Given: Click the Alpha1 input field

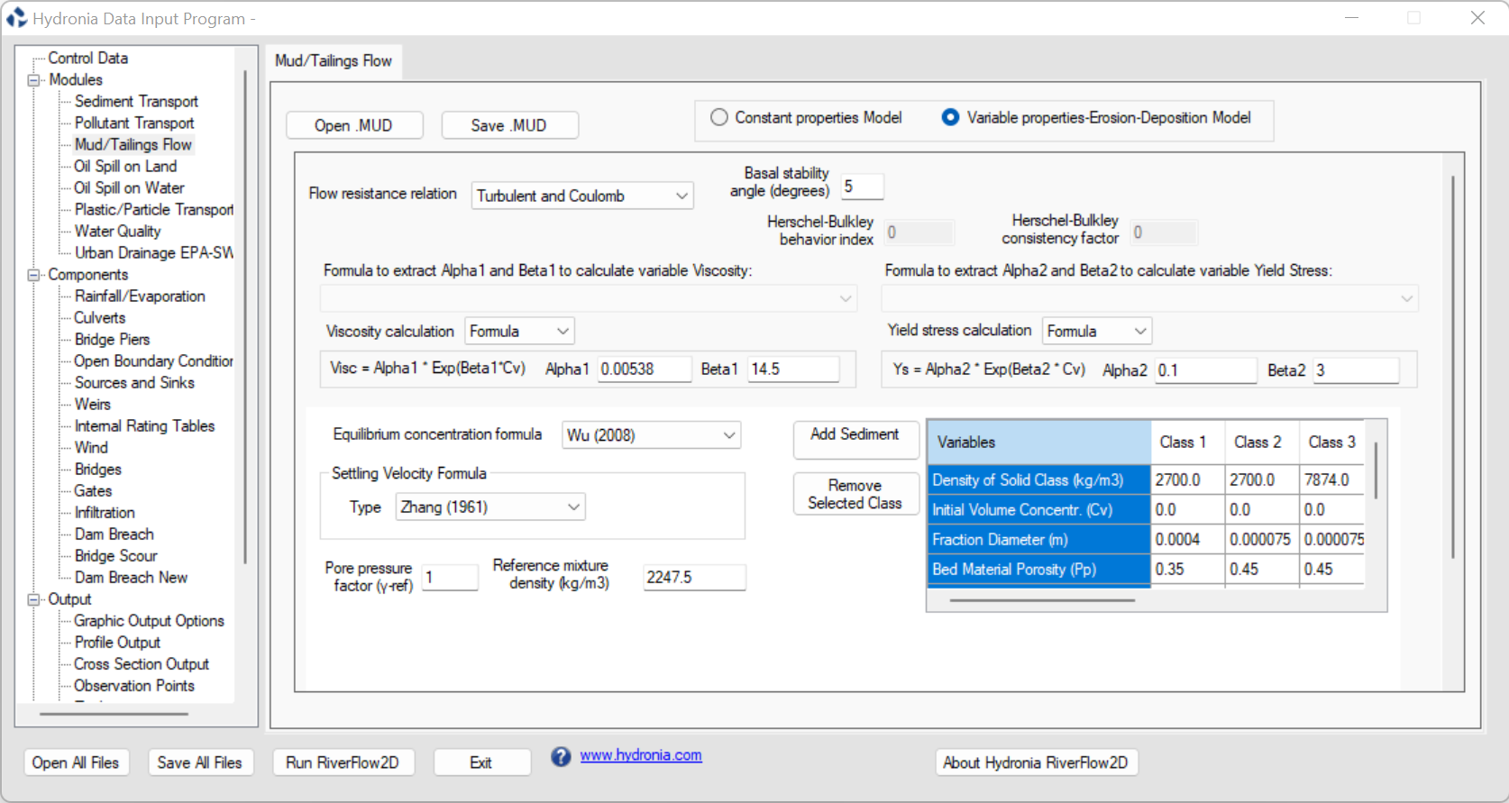Looking at the screenshot, I should [645, 369].
